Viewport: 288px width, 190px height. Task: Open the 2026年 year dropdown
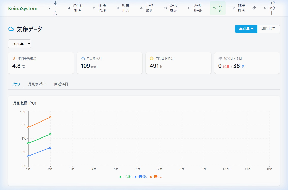tap(20, 44)
